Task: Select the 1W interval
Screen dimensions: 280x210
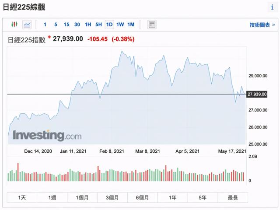Action: pyautogui.click(x=120, y=24)
